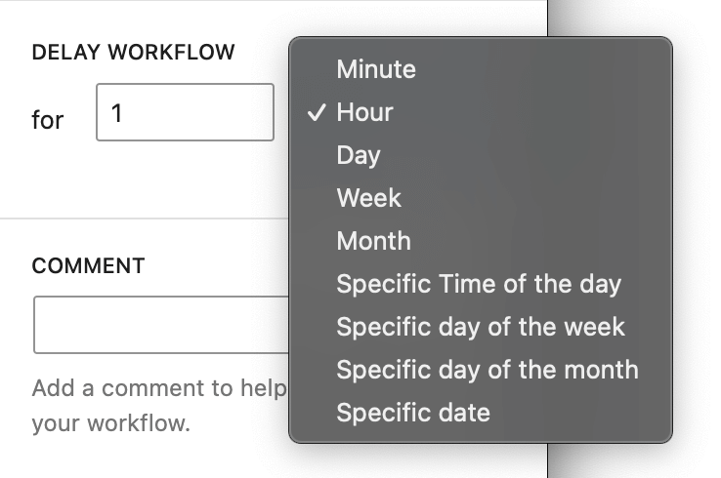The height and width of the screenshot is (478, 721).
Task: Choose Specific day of the week
Action: click(481, 327)
